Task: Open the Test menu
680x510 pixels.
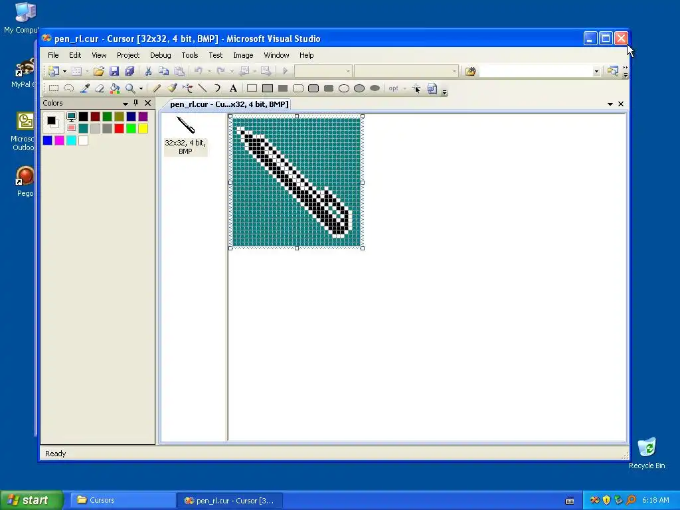Action: tap(216, 55)
